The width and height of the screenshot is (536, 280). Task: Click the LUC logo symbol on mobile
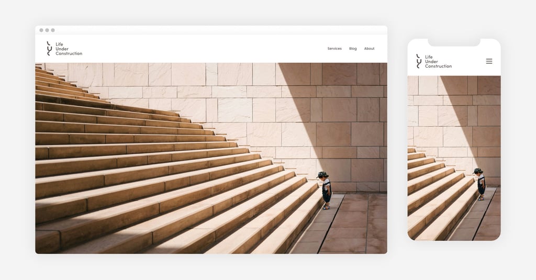(419, 61)
